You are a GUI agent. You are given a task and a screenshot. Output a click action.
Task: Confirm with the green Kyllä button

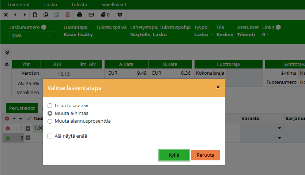click(174, 155)
